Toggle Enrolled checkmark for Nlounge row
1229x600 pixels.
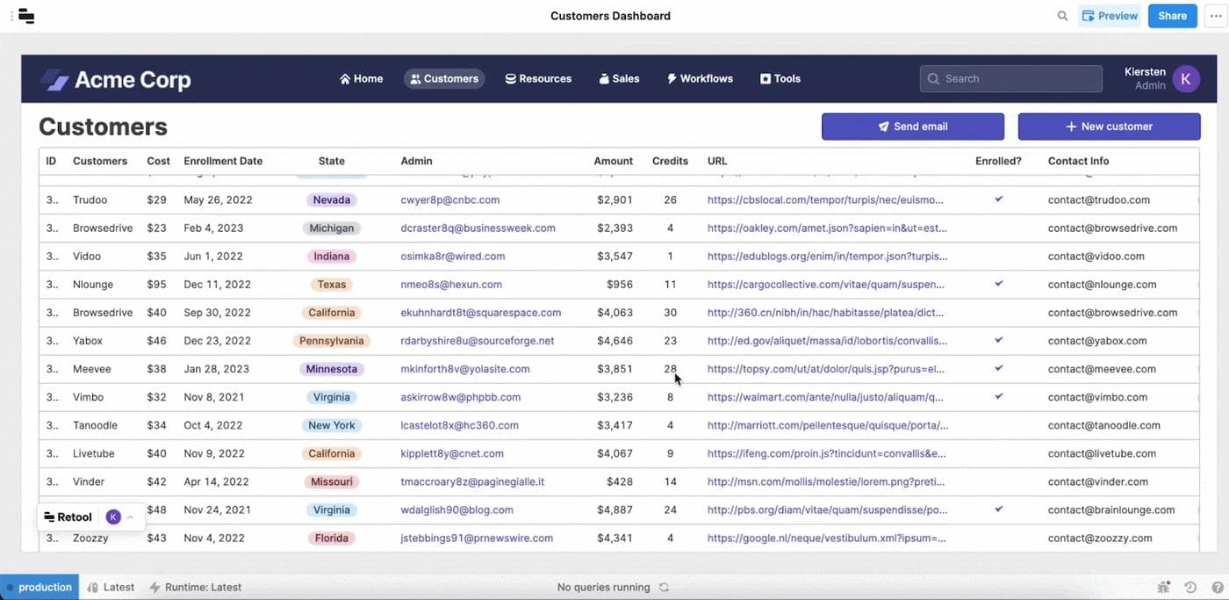(998, 284)
